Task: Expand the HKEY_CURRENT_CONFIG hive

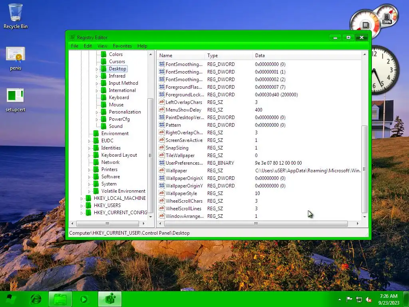Action: [x=81, y=213]
